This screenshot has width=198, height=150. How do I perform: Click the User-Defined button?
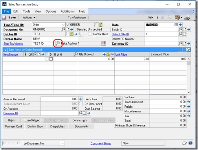coord(32,120)
